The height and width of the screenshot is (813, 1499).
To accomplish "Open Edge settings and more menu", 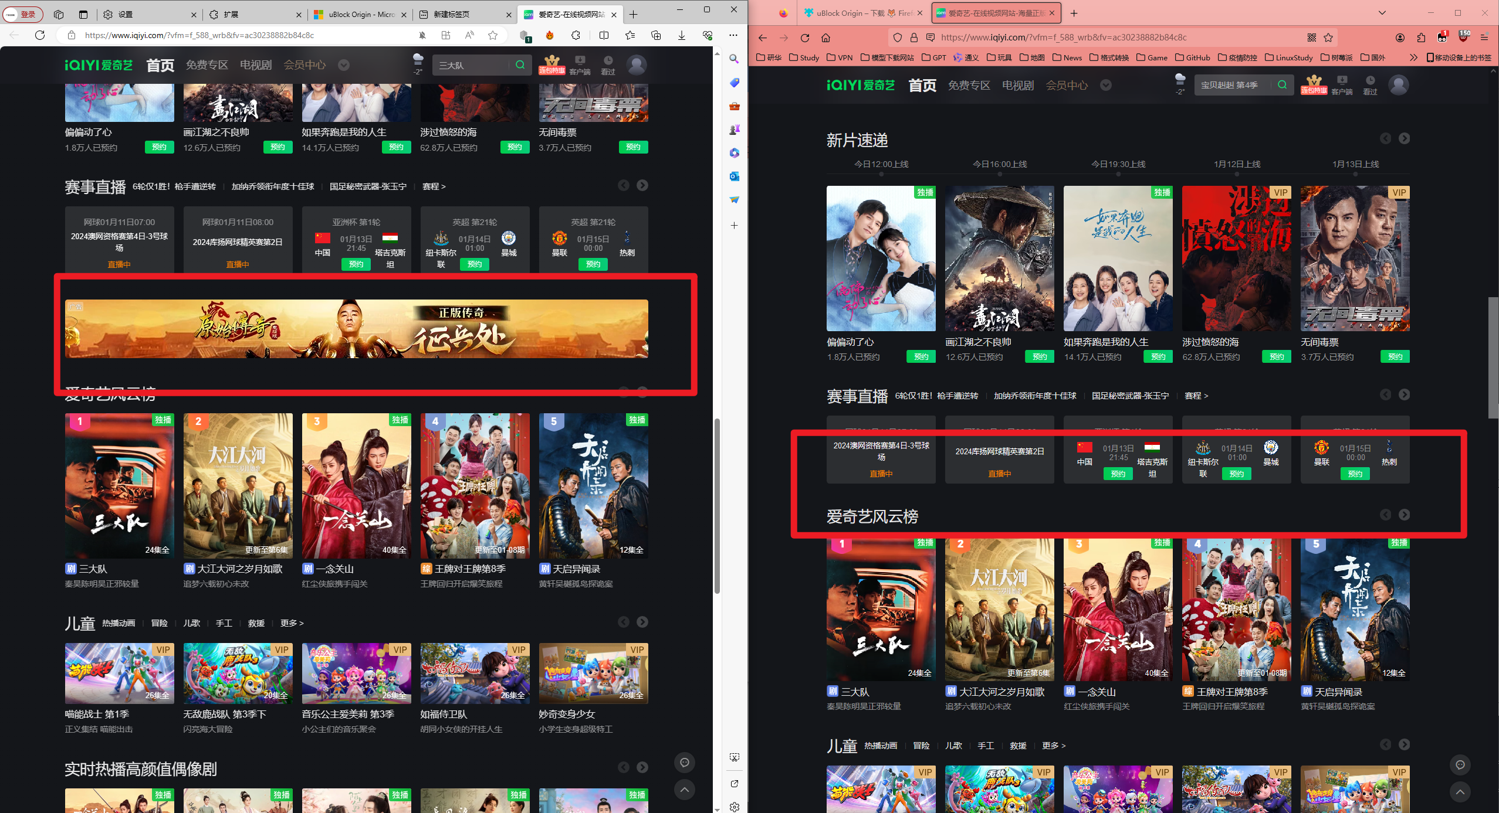I will tap(733, 35).
